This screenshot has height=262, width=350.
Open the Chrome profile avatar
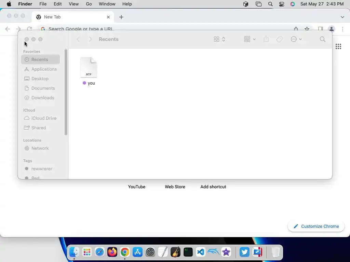(332, 29)
